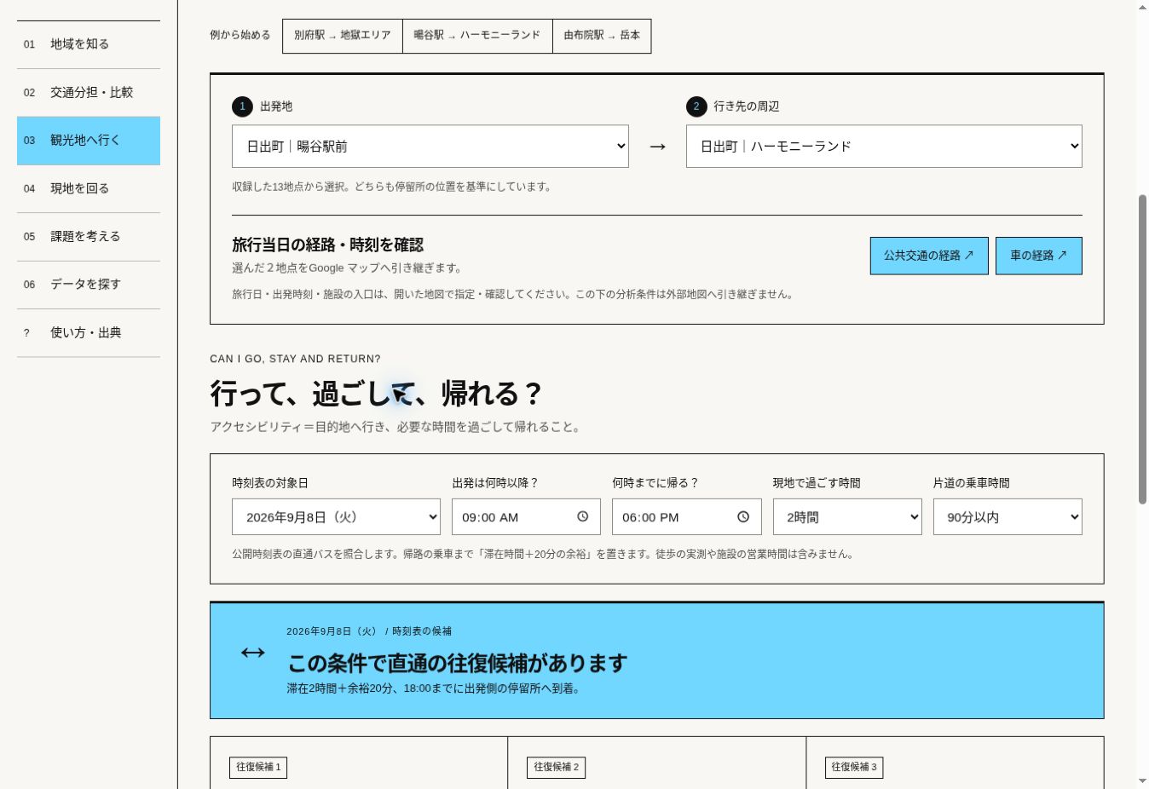Screen dimensions: 1149x789
Task: Click the result banner この条件で直通の往復候補があります
Action: 657,660
